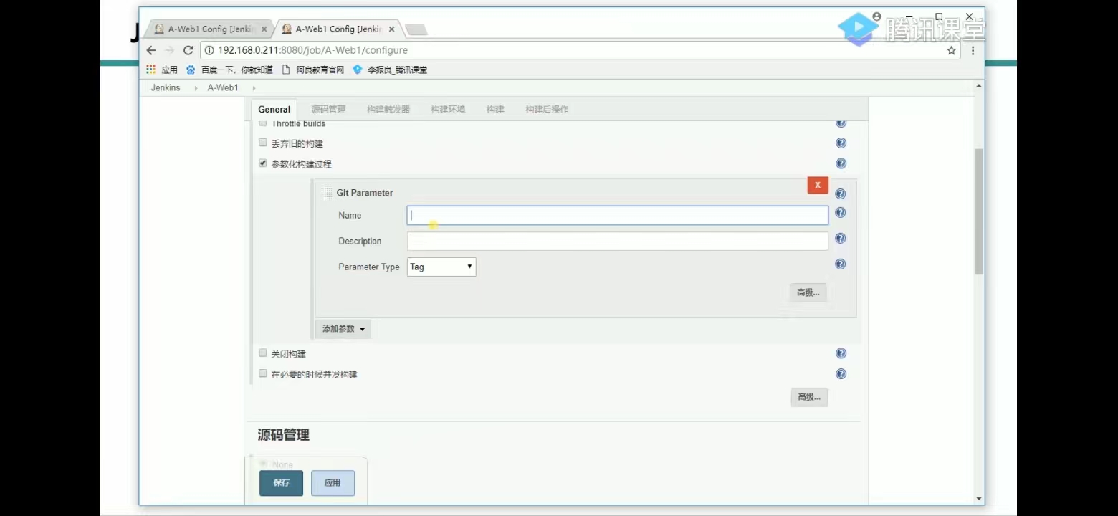Bookmark this page with the star icon

click(952, 50)
